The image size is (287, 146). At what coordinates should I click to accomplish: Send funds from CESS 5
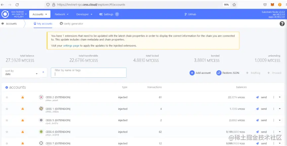pyautogui.click(x=261, y=120)
